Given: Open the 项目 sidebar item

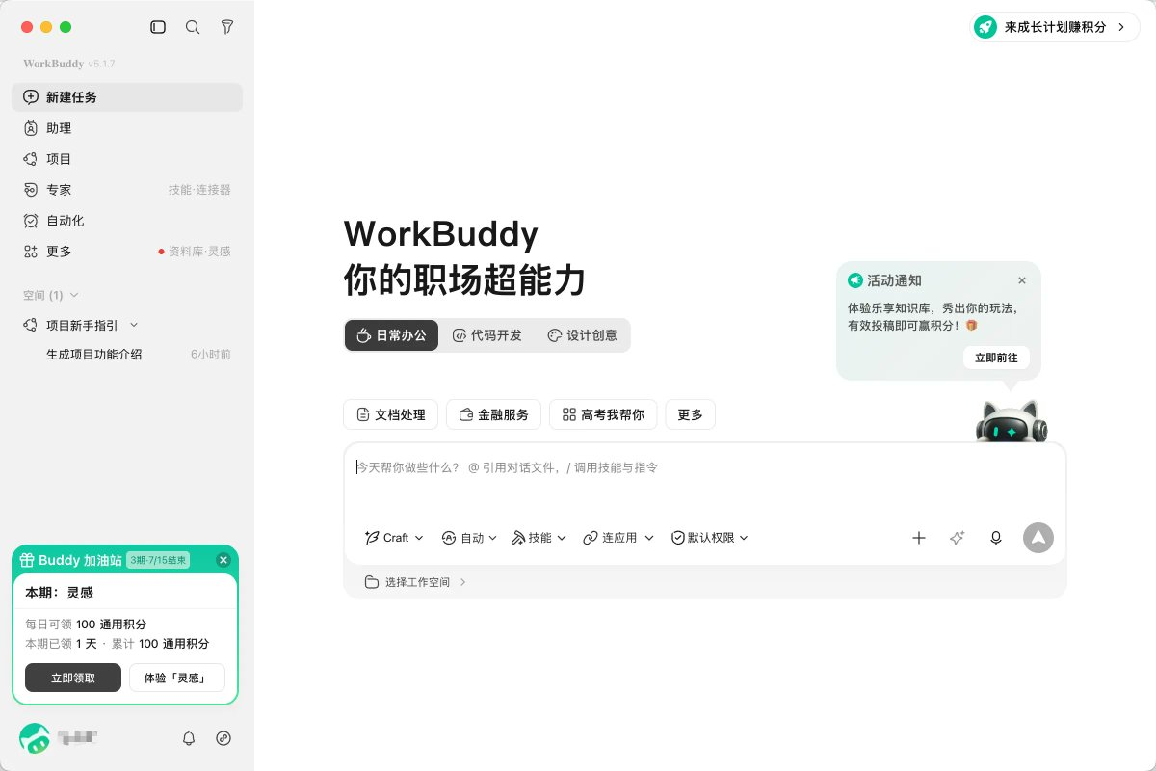Looking at the screenshot, I should [x=127, y=159].
